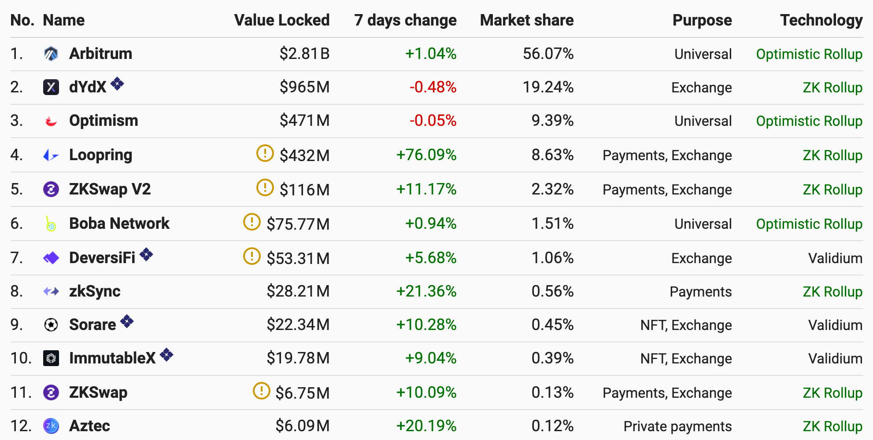The height and width of the screenshot is (440, 873).
Task: Click the Arbitrum logo icon
Action: (x=51, y=54)
